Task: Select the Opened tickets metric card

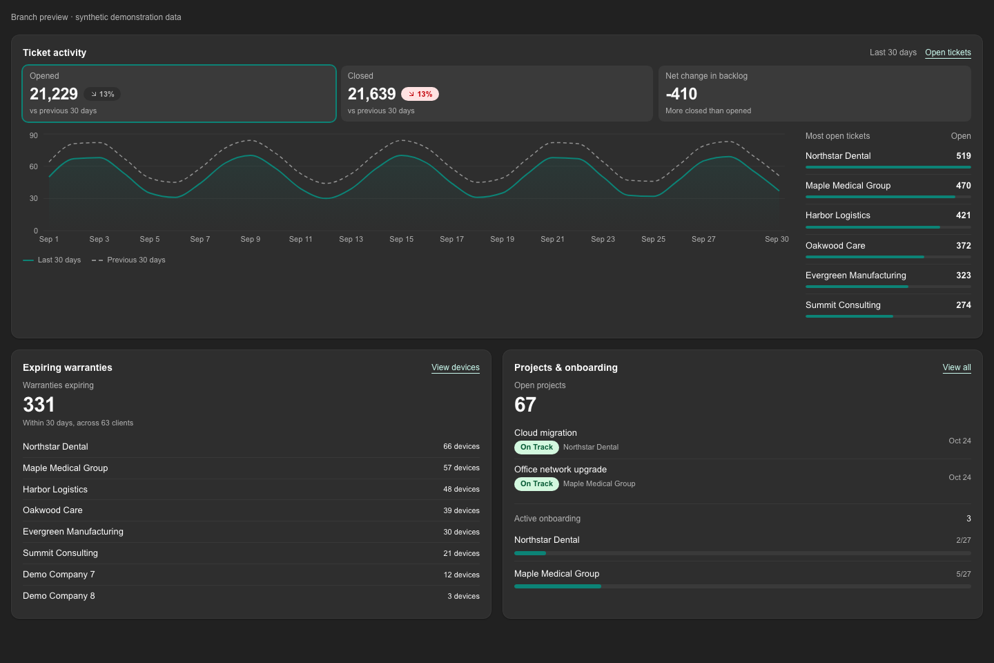Action: click(179, 93)
